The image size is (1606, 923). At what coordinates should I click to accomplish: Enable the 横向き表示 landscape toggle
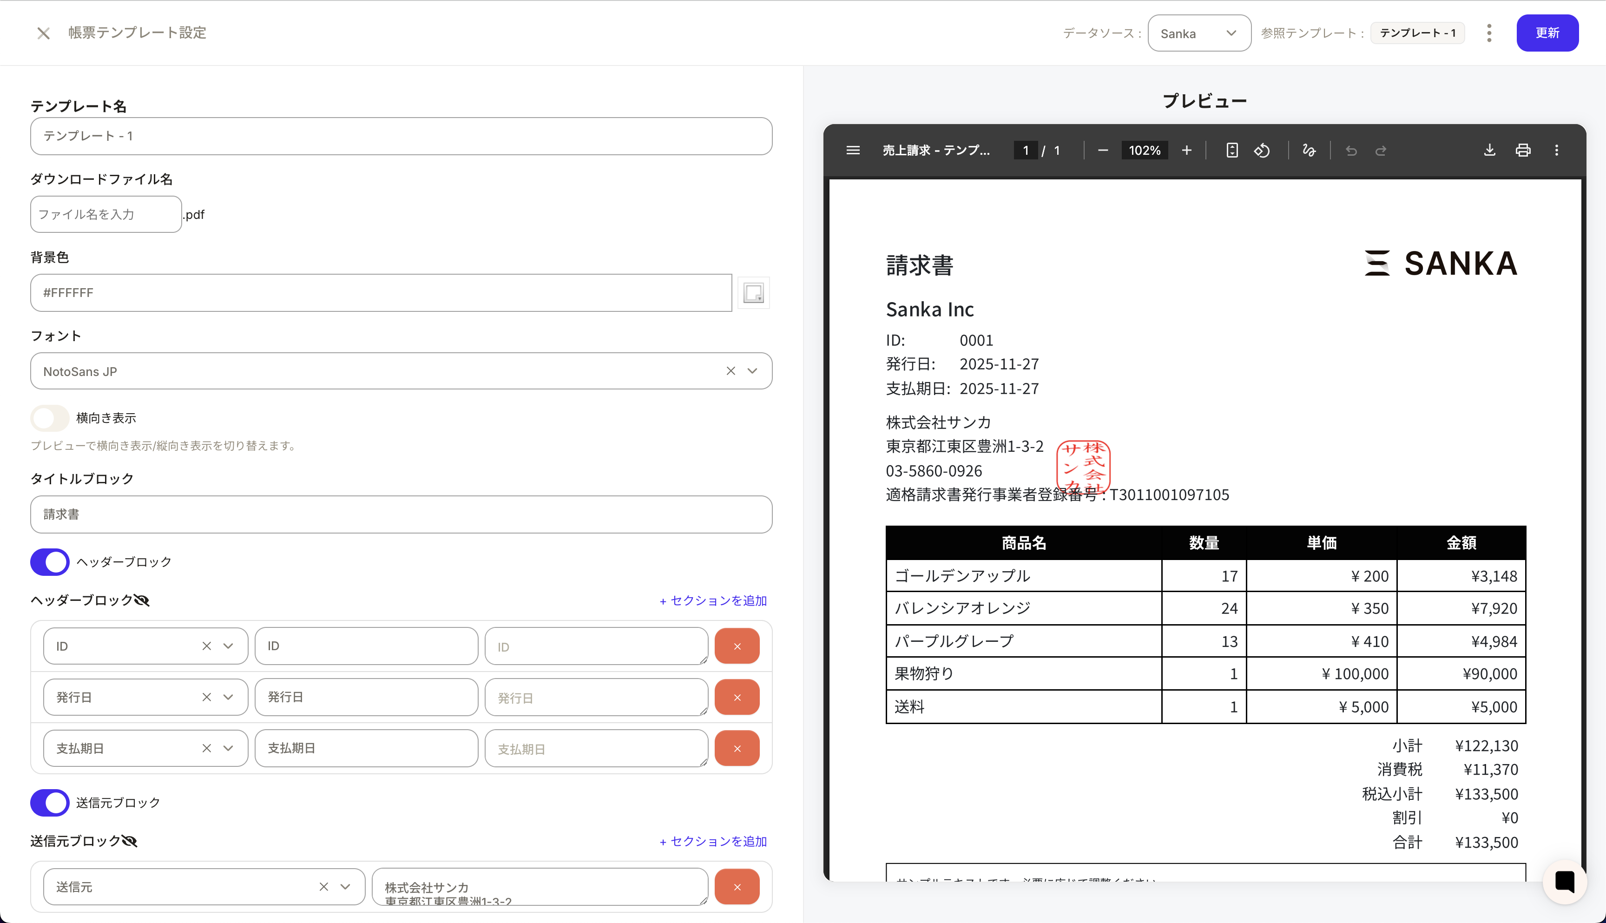pyautogui.click(x=49, y=418)
